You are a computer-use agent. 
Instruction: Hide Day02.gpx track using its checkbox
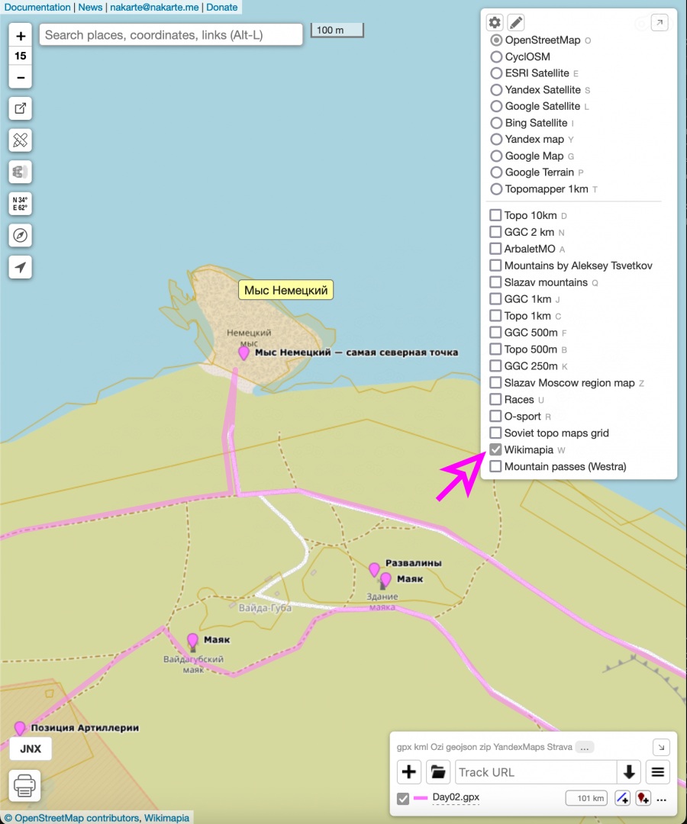pos(403,799)
